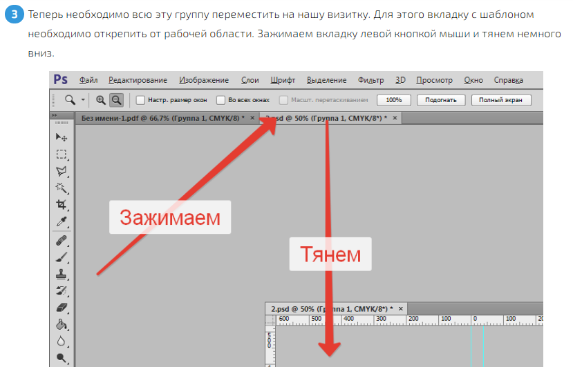Enable 'Настр. размер окон' checkbox
The width and height of the screenshot is (573, 367).
coord(140,100)
